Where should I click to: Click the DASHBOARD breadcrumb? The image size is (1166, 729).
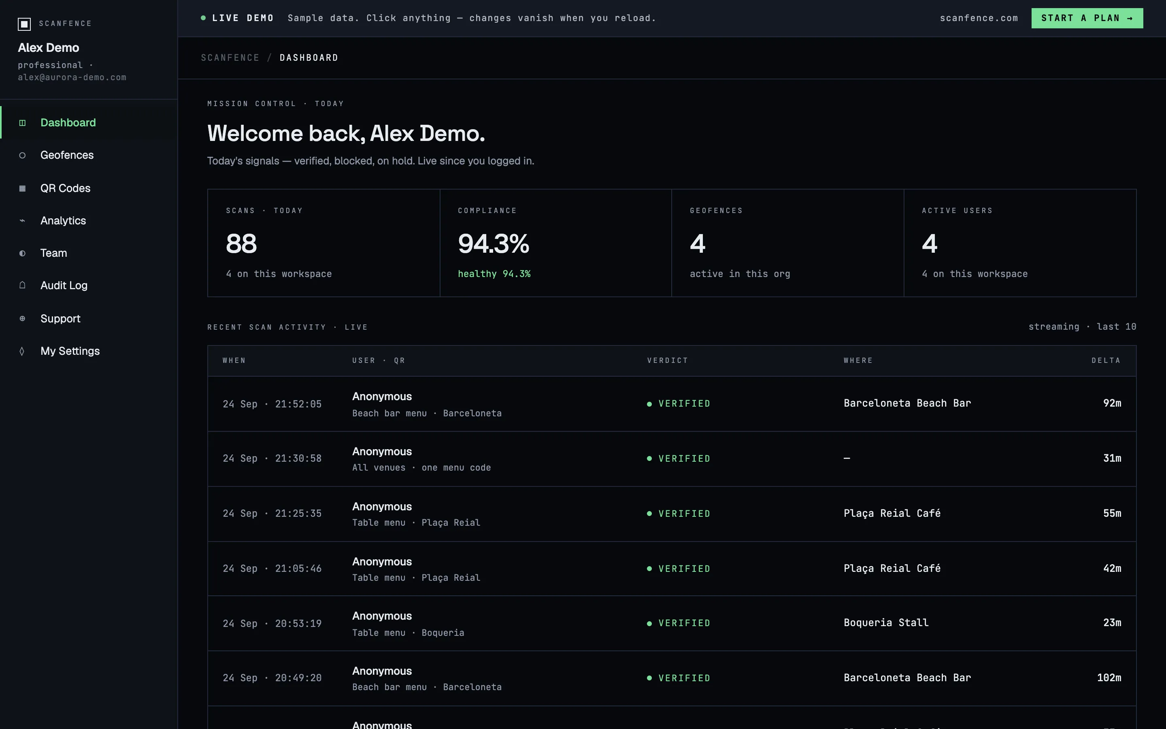(309, 58)
